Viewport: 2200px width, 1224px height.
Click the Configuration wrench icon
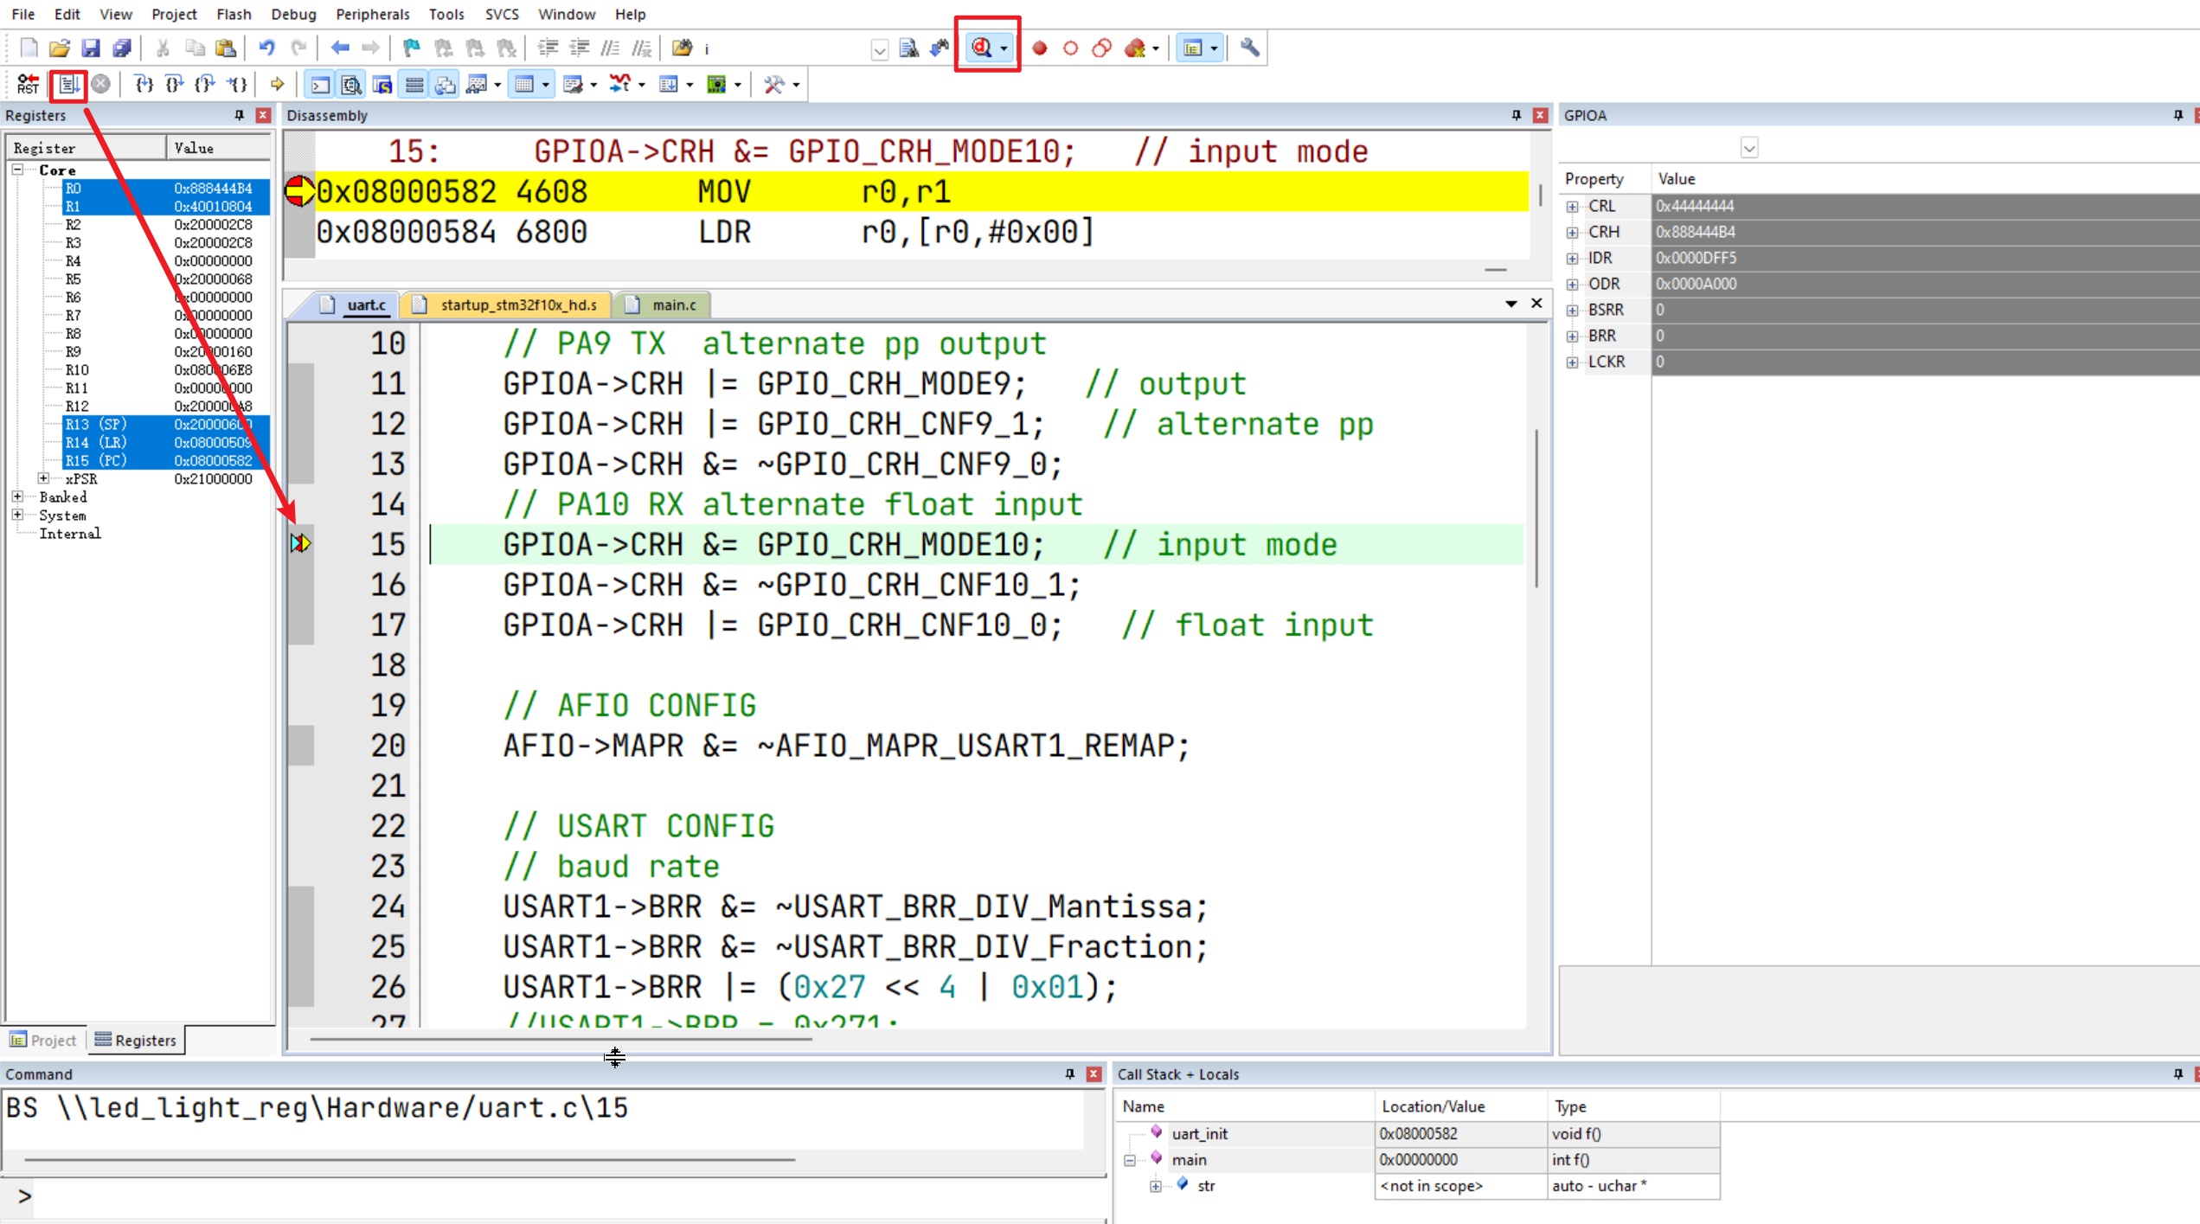[1249, 48]
